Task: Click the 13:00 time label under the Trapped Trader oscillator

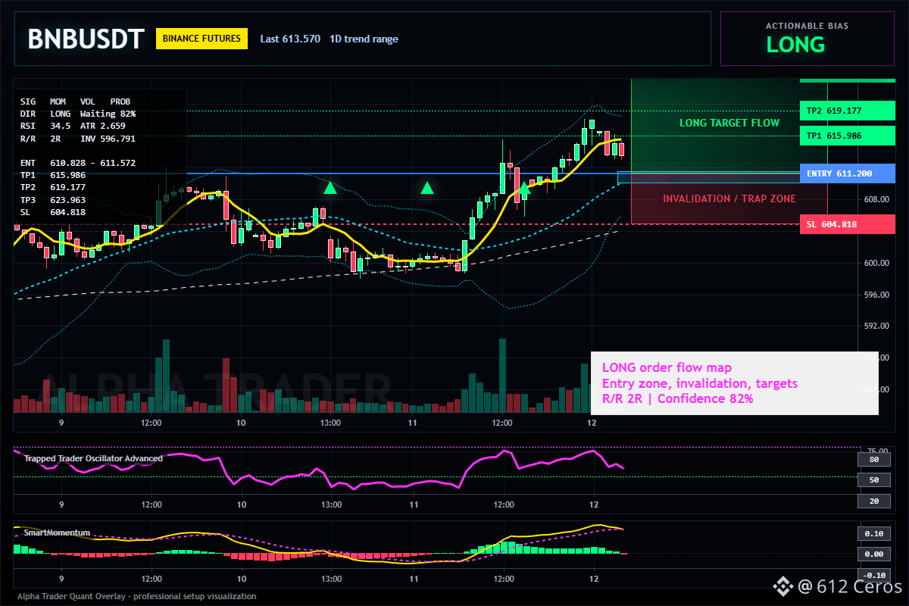Action: (x=331, y=504)
